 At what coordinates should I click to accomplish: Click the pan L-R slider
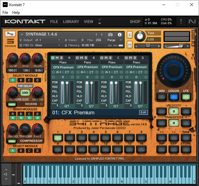pos(148,46)
